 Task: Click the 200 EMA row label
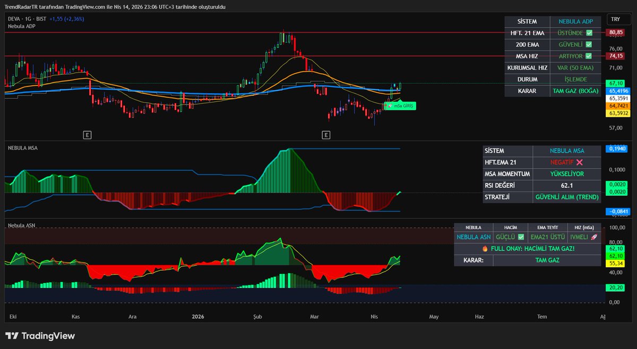tap(527, 45)
